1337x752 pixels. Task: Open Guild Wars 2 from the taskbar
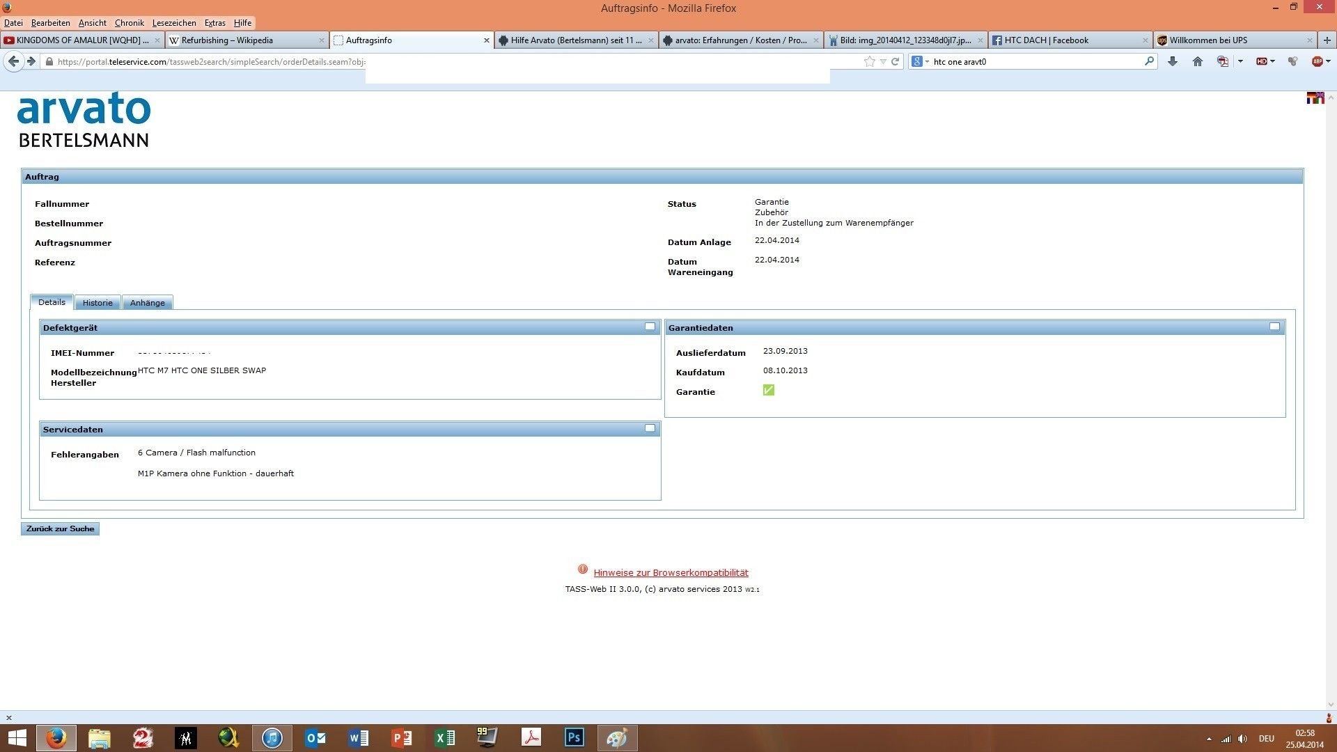tap(143, 737)
